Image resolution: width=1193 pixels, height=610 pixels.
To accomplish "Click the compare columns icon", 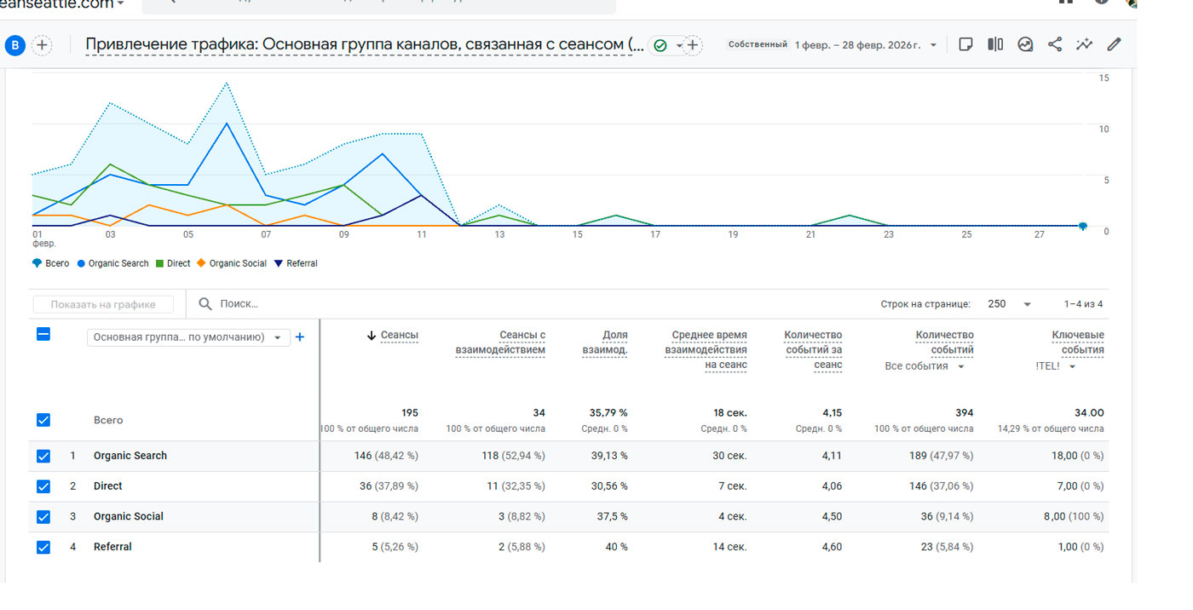I will 995,45.
